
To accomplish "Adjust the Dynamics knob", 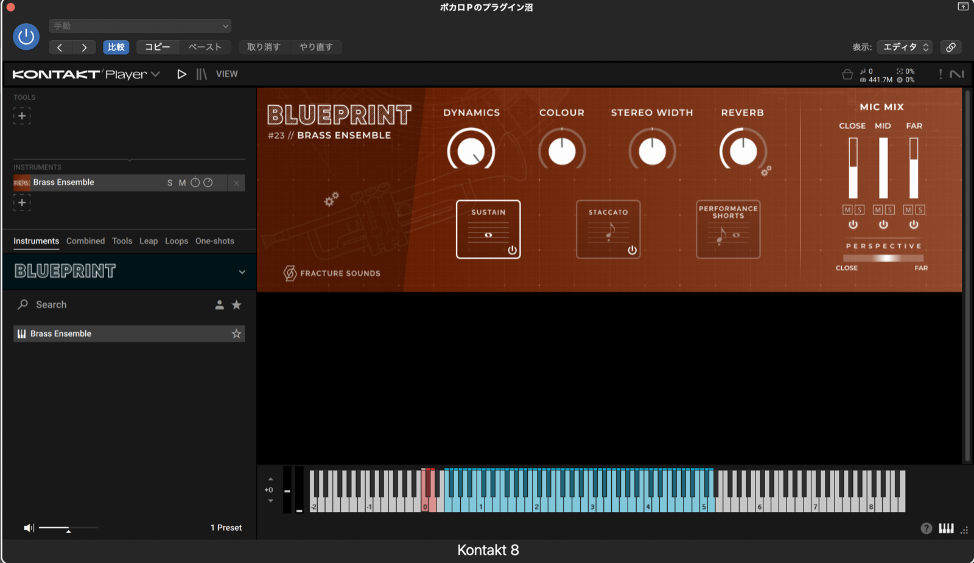I will 471,151.
